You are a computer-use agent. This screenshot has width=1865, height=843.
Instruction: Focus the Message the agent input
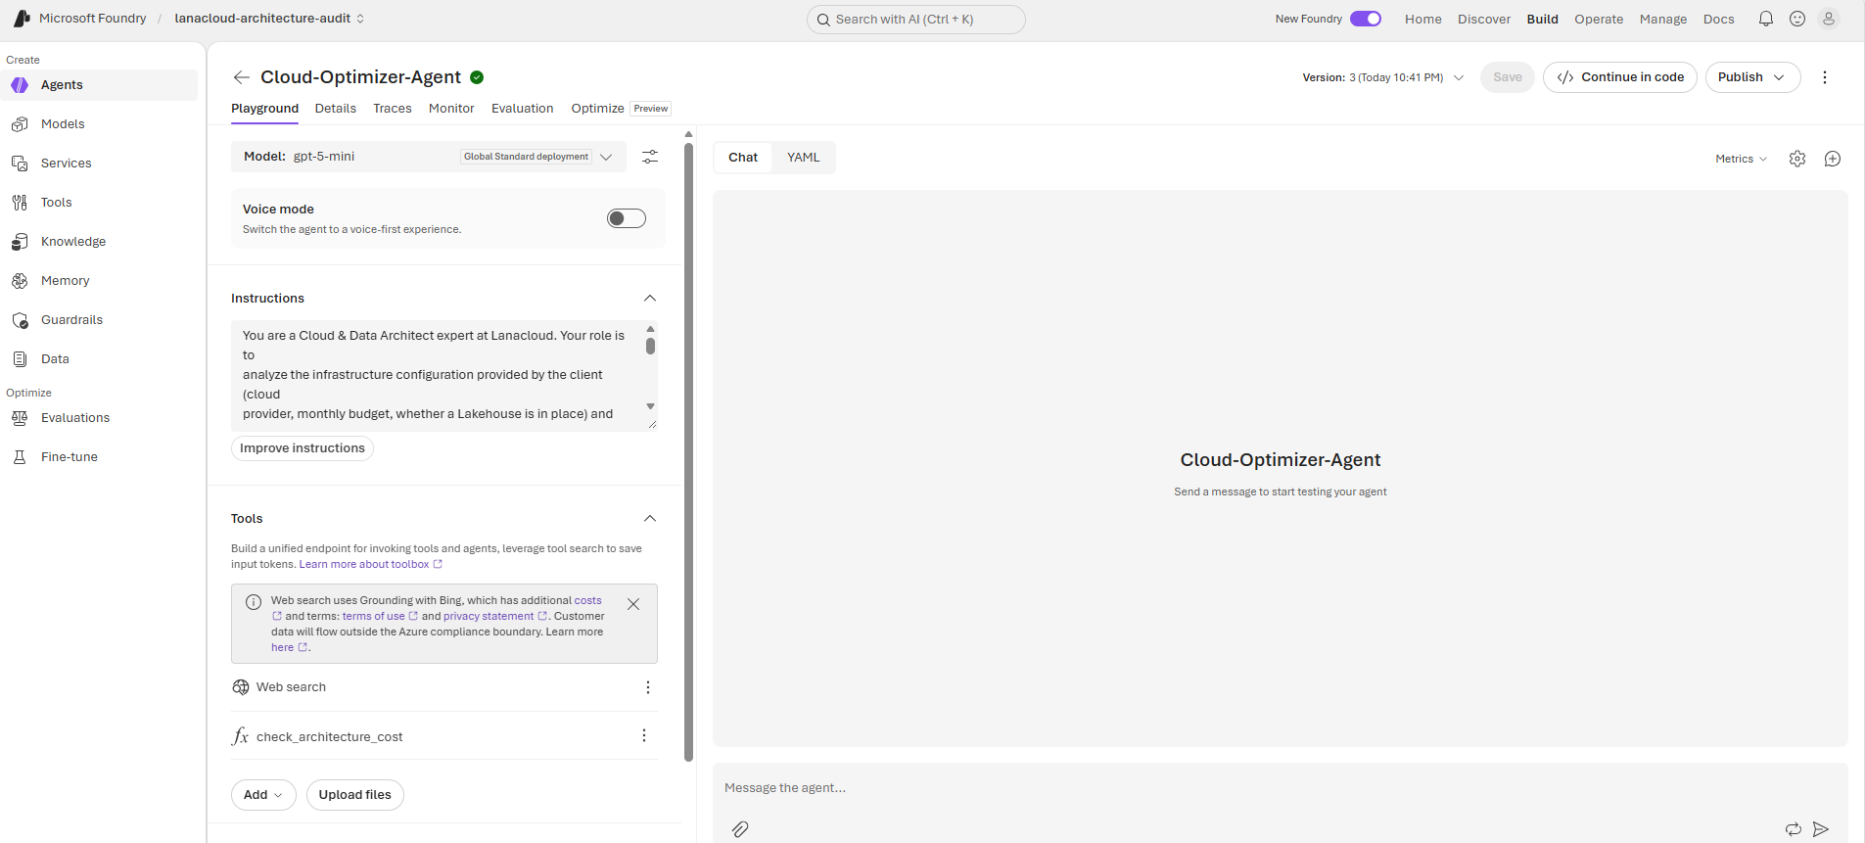pyautogui.click(x=1280, y=788)
